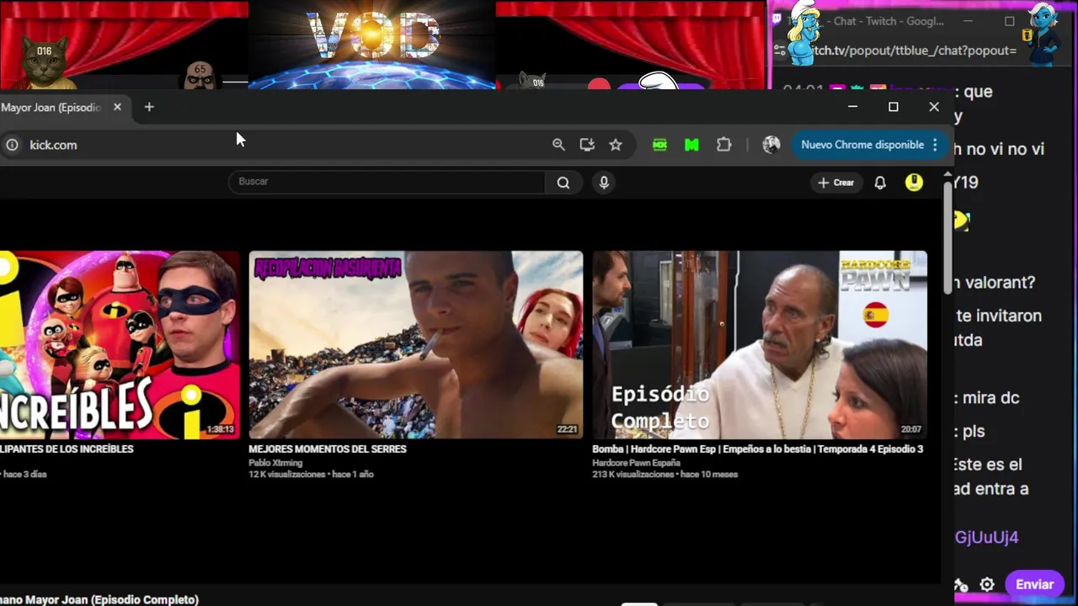The image size is (1078, 606).
Task: Open the Mejores Momentos del Serres thumbnail
Action: [416, 345]
